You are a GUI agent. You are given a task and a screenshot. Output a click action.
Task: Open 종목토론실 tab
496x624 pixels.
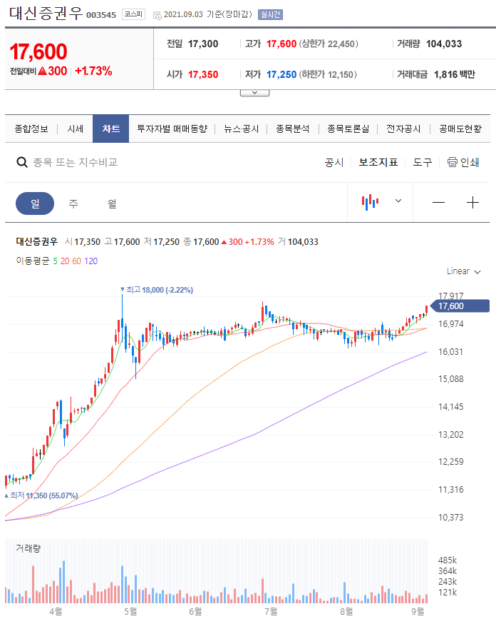coord(348,129)
